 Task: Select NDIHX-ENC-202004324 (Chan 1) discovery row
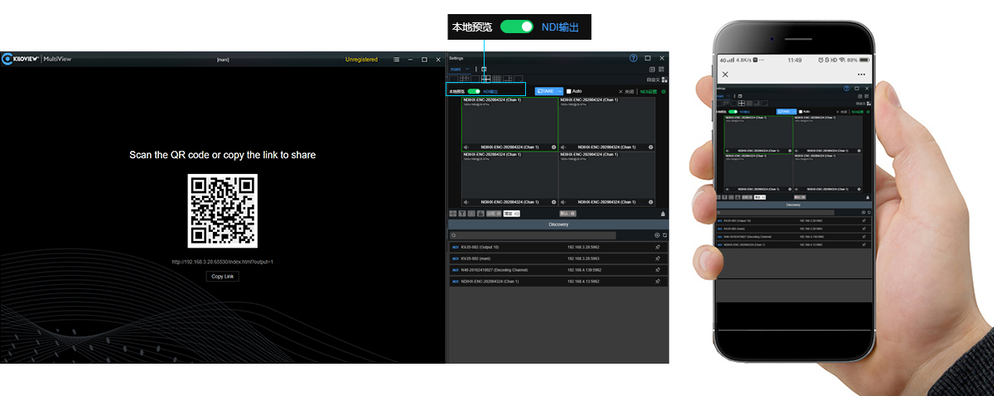pyautogui.click(x=558, y=282)
